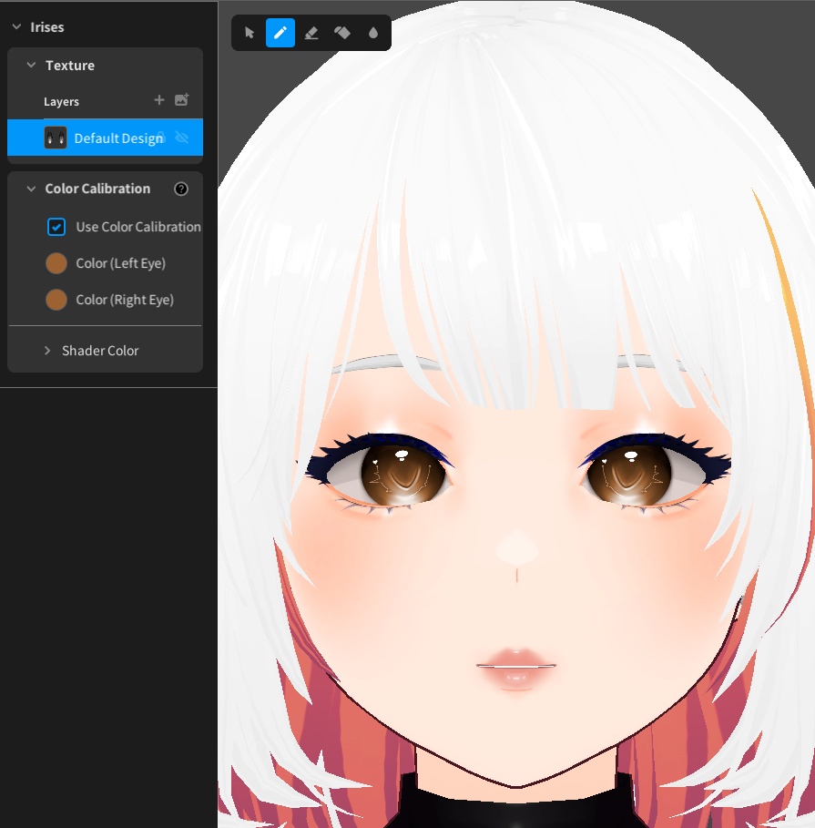Choose the Fill bucket tool
The width and height of the screenshot is (815, 828).
342,33
